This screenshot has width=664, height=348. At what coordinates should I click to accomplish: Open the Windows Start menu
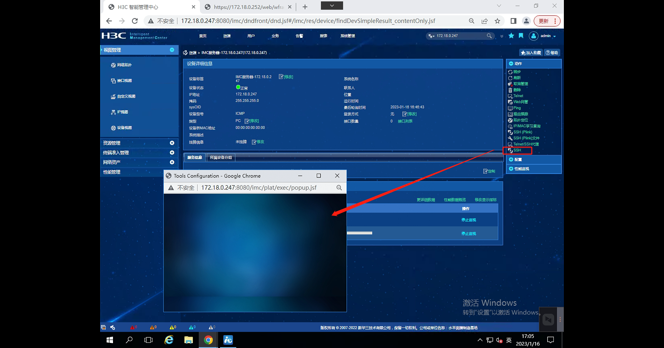point(110,340)
